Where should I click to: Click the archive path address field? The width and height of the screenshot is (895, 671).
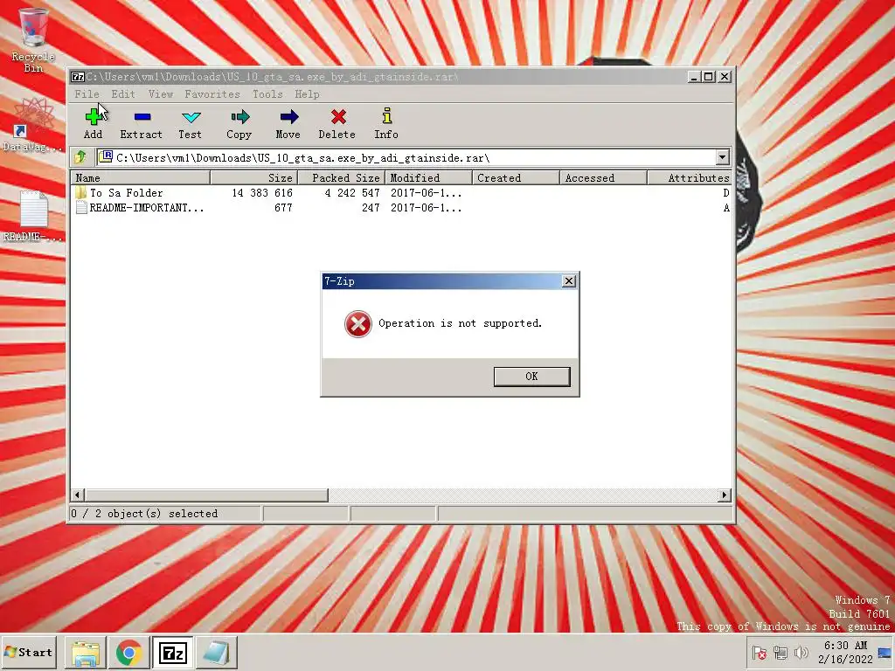(x=406, y=157)
